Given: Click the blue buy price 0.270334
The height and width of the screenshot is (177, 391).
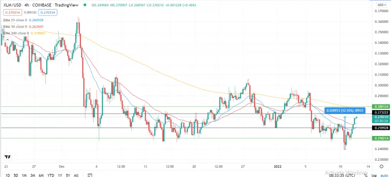Looking at the screenshot, I should [48, 13].
